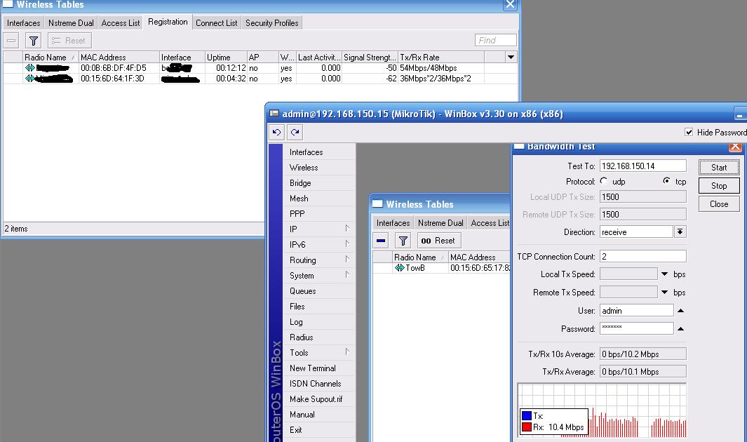Click the blue minus remove button in the inner Wireless Tables window
This screenshot has height=442, width=747.
pos(381,241)
